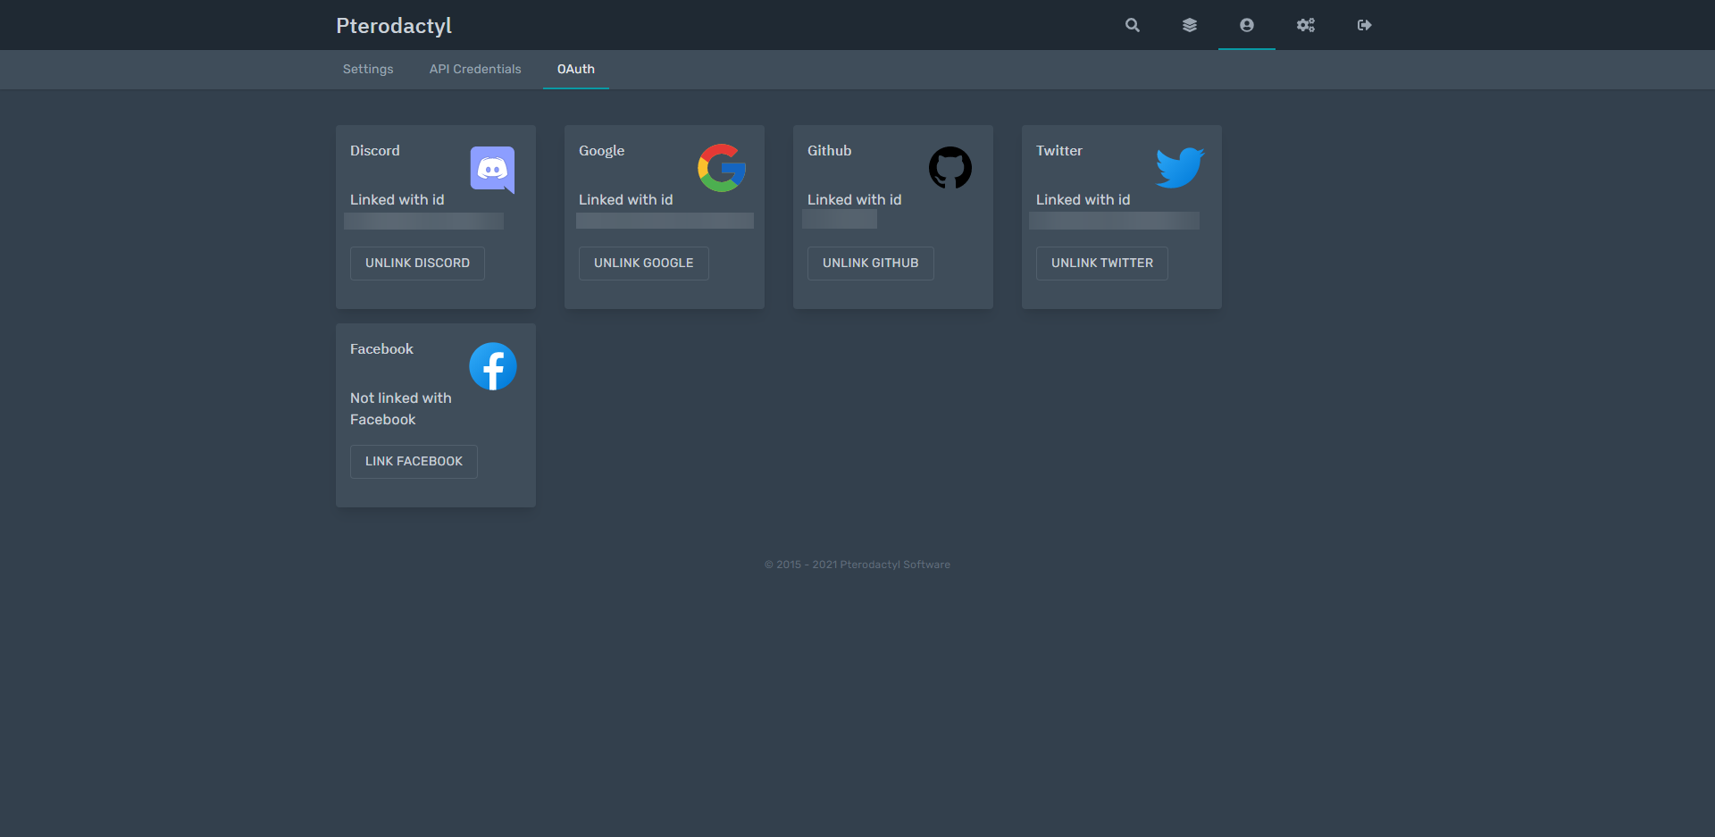Click the Pterodactyl Software footer text
The width and height of the screenshot is (1715, 837).
894,565
